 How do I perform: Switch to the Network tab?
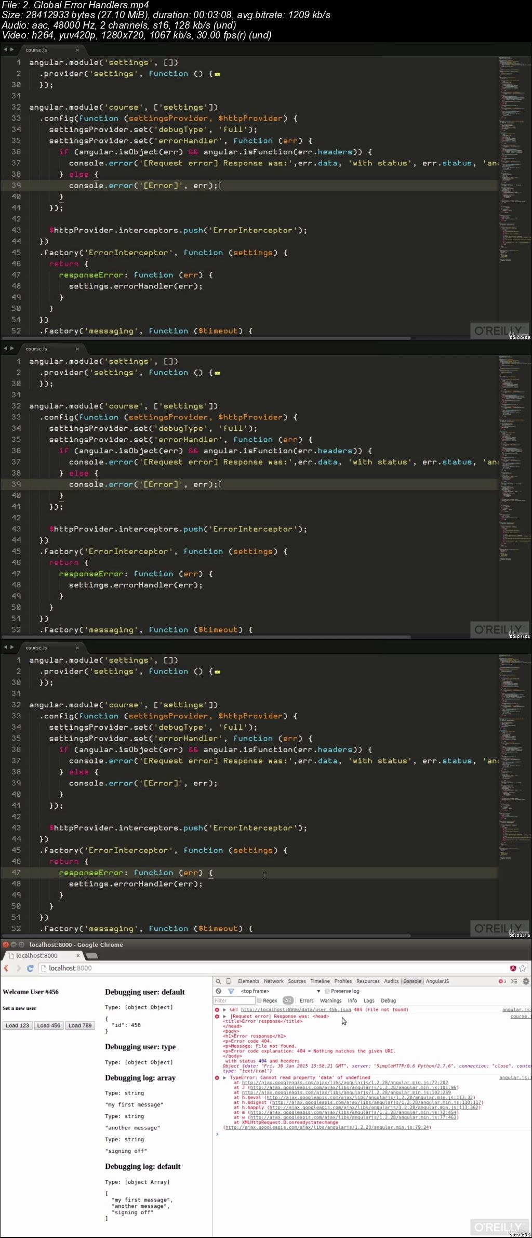273,981
